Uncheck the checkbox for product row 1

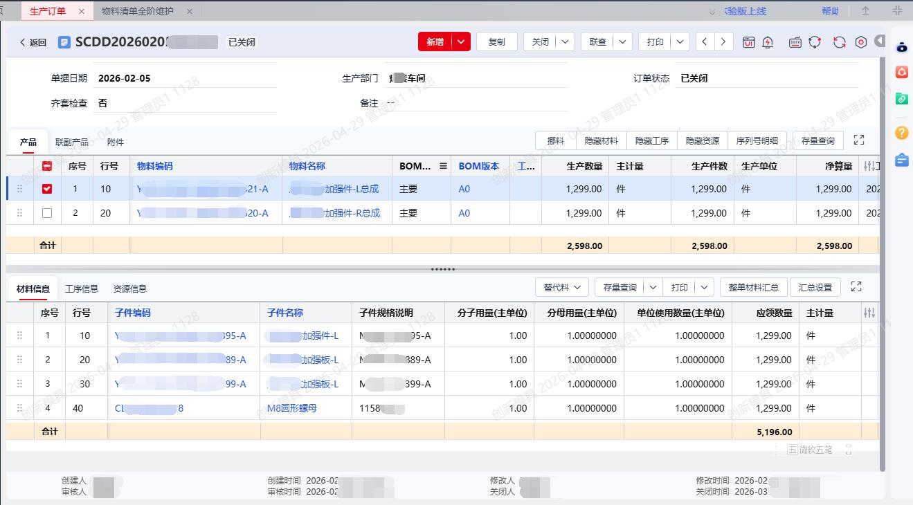coord(47,189)
